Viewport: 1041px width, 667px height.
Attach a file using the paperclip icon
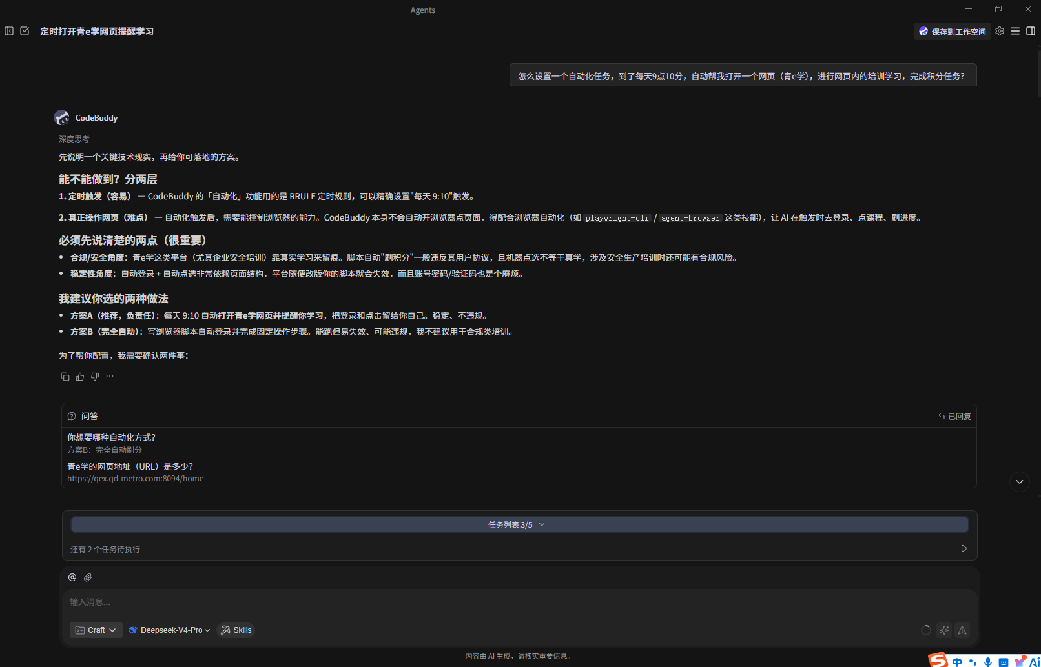point(88,577)
